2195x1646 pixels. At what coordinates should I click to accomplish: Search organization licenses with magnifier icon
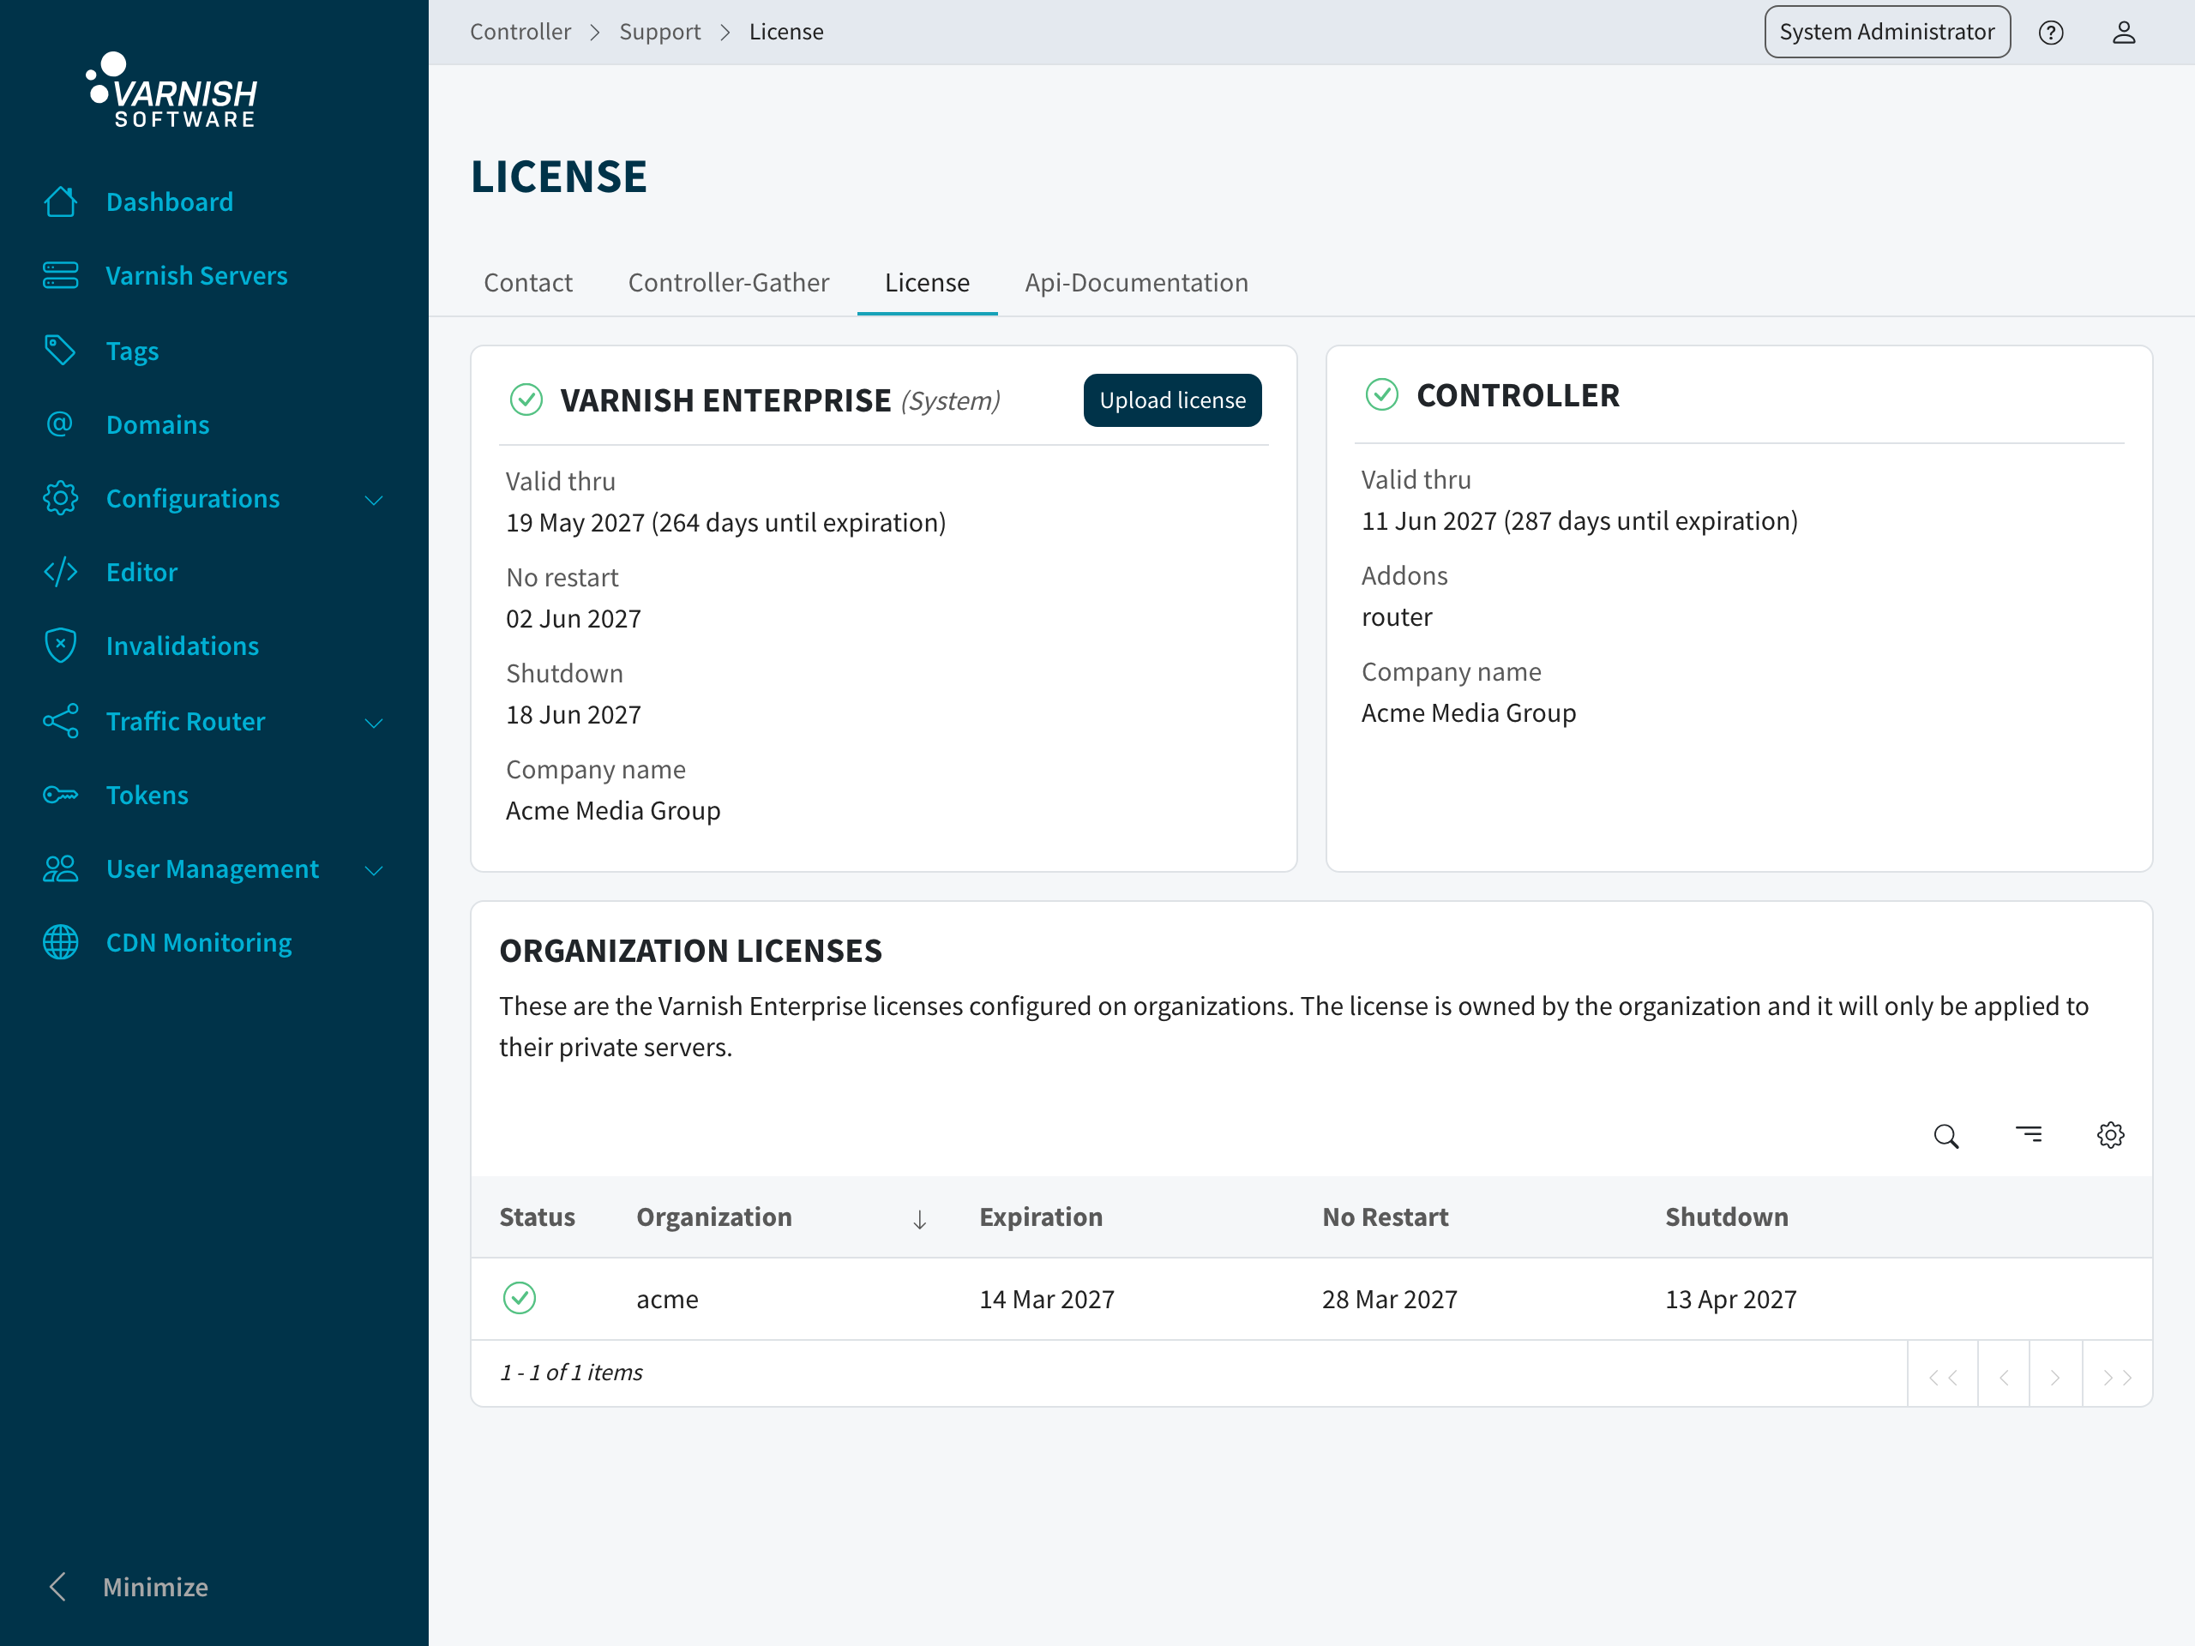click(x=1946, y=1135)
